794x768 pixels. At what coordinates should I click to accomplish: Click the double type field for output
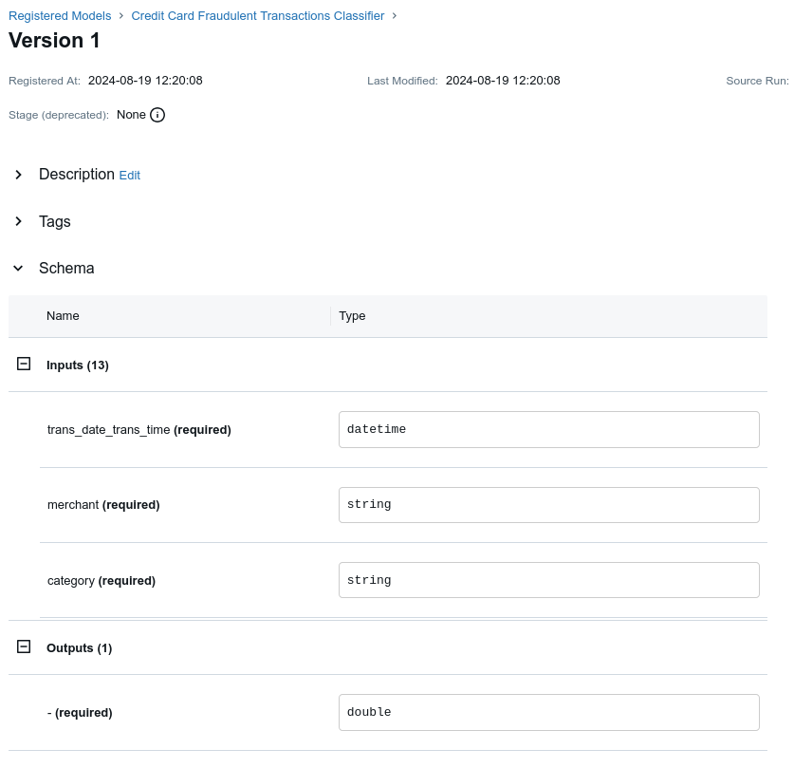pyautogui.click(x=549, y=712)
